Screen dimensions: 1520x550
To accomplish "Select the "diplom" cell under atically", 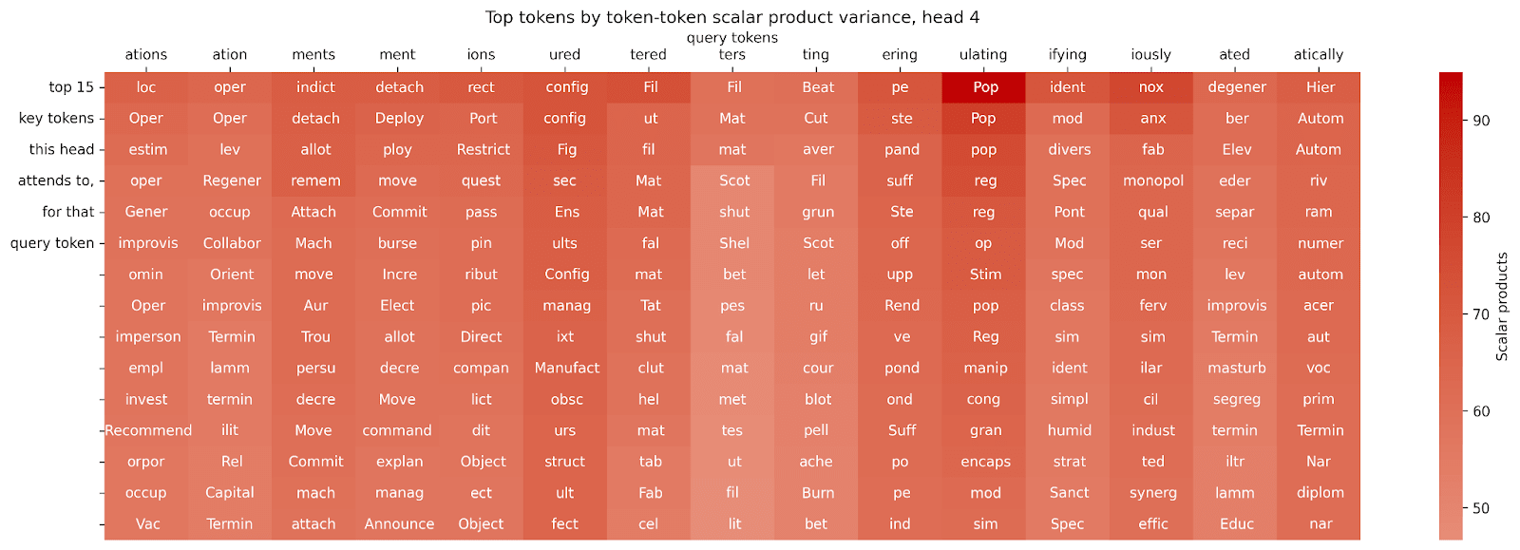I will (x=1320, y=493).
